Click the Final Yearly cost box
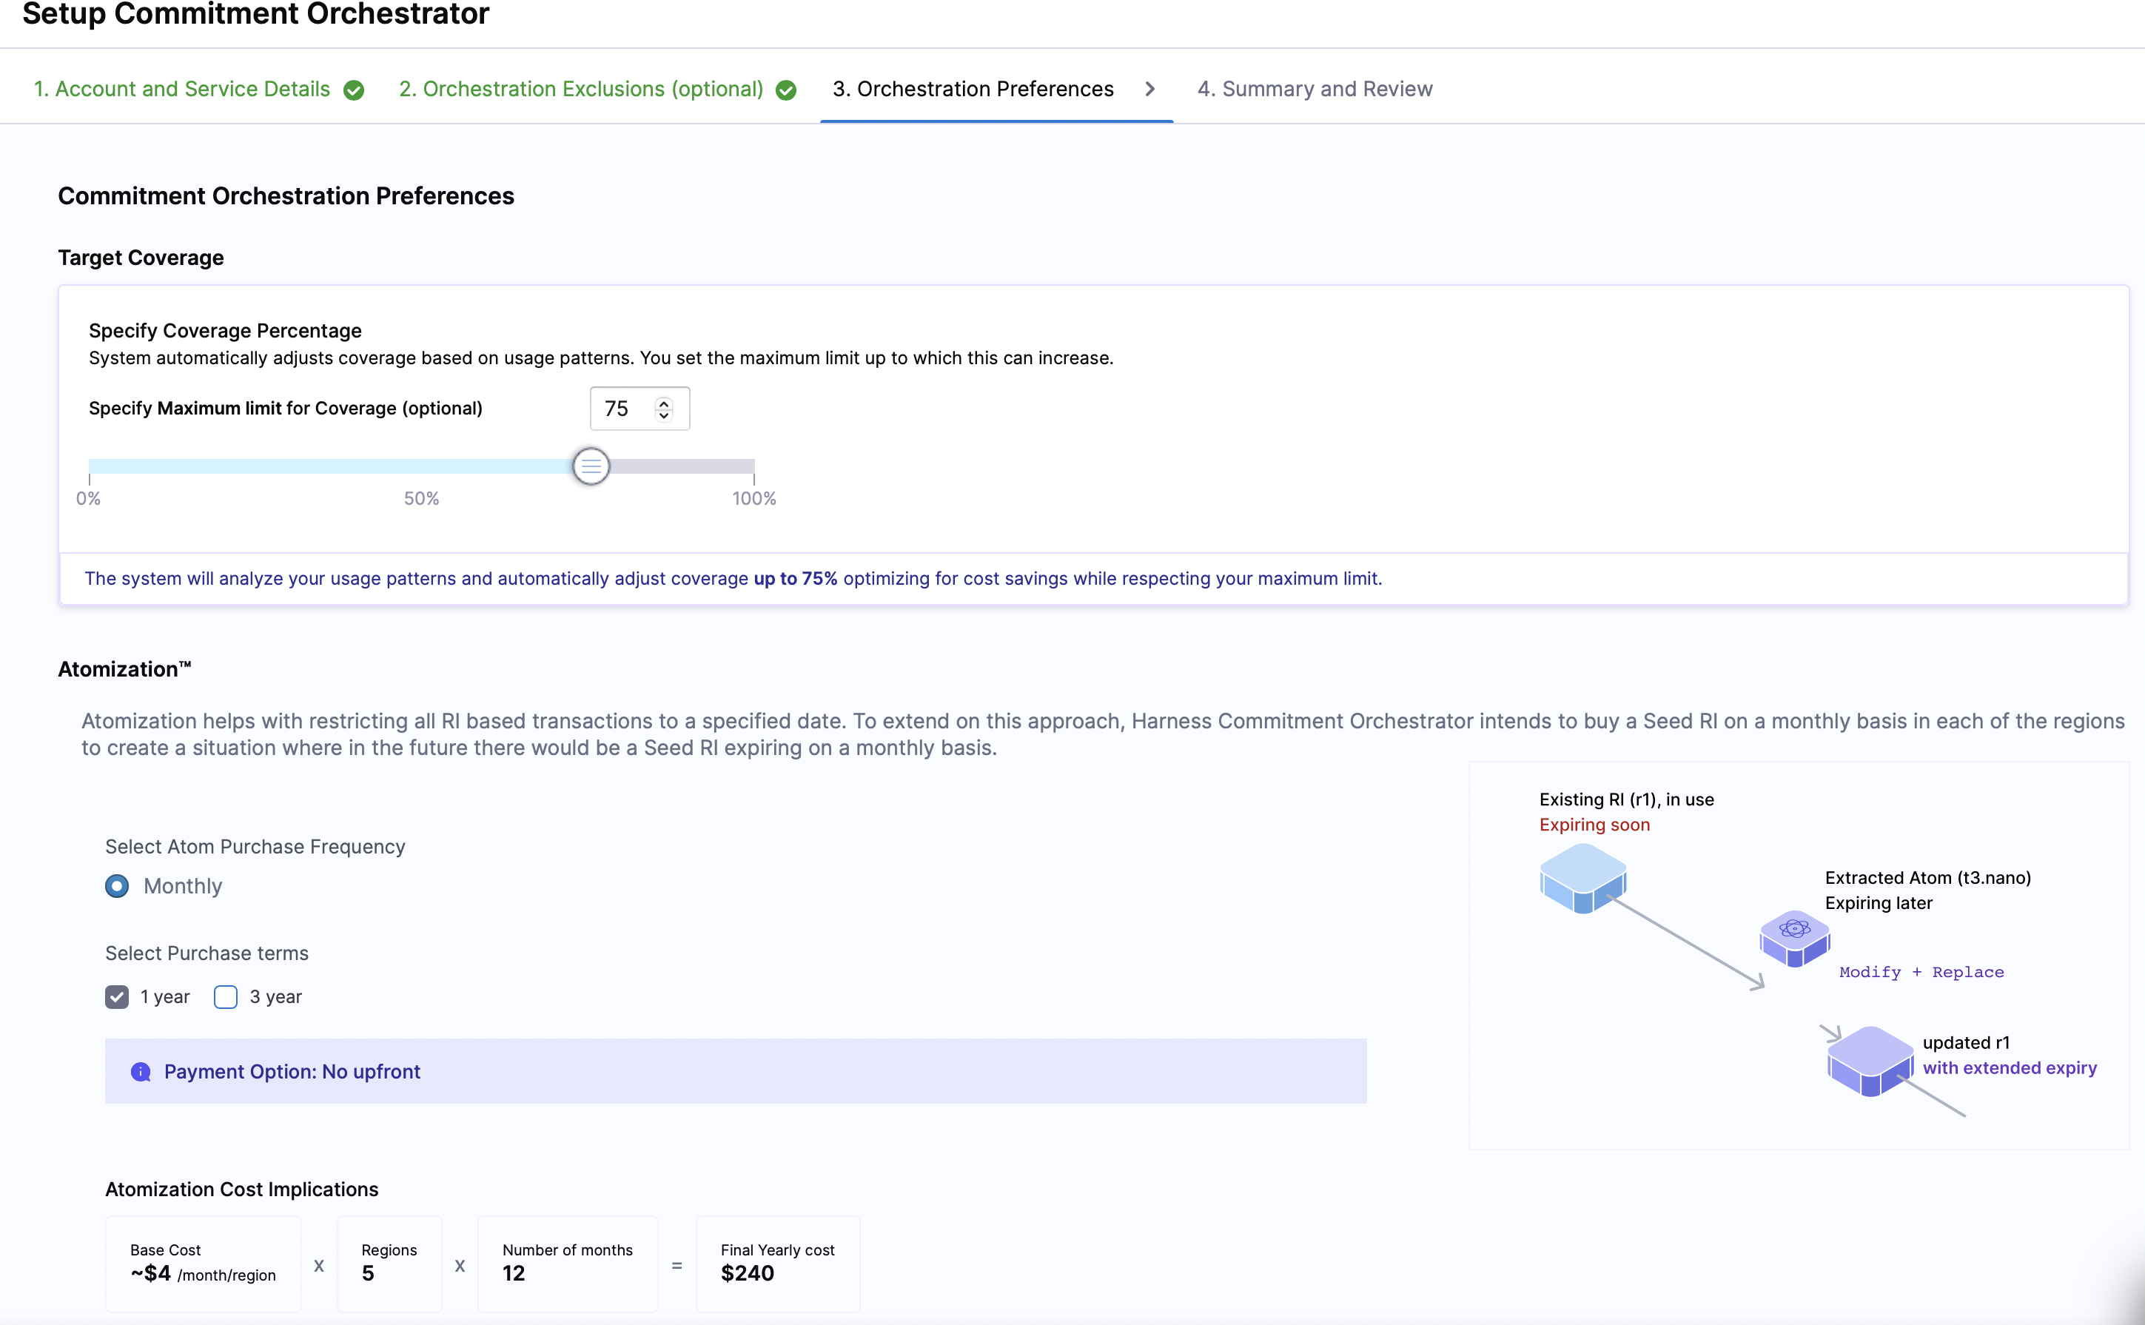2145x1325 pixels. [777, 1263]
